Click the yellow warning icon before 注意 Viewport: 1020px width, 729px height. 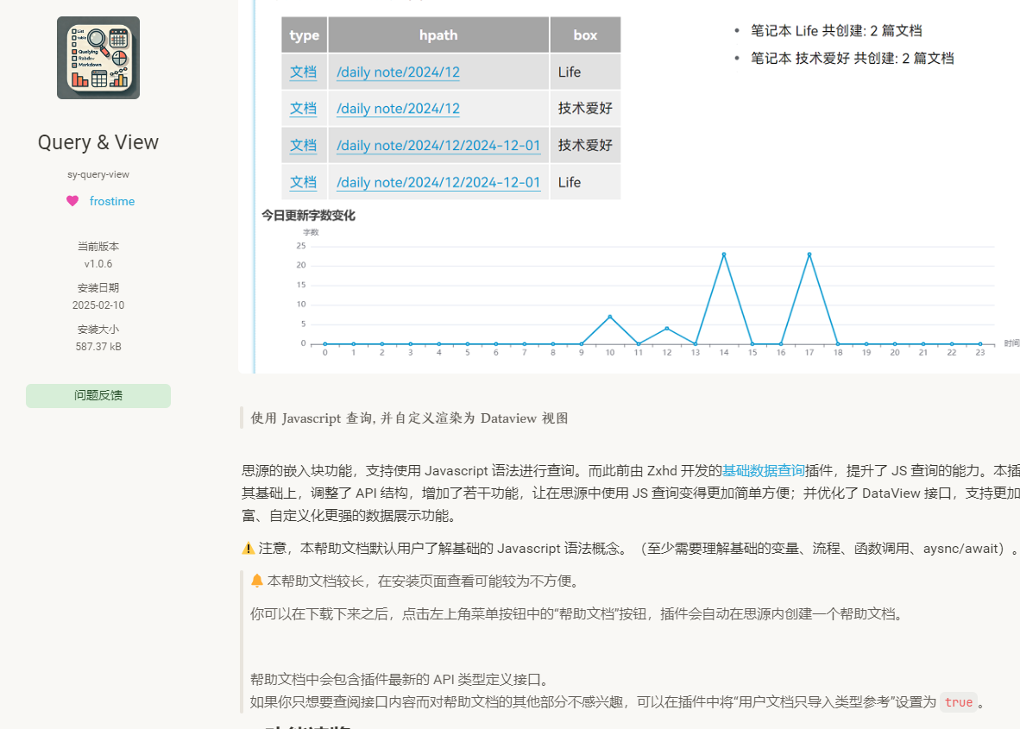click(249, 549)
